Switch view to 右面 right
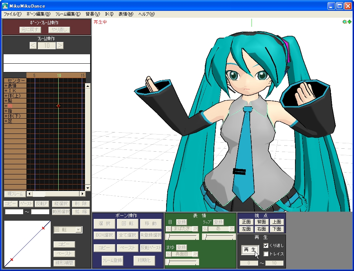This screenshot has height=271, width=354. pos(262,229)
